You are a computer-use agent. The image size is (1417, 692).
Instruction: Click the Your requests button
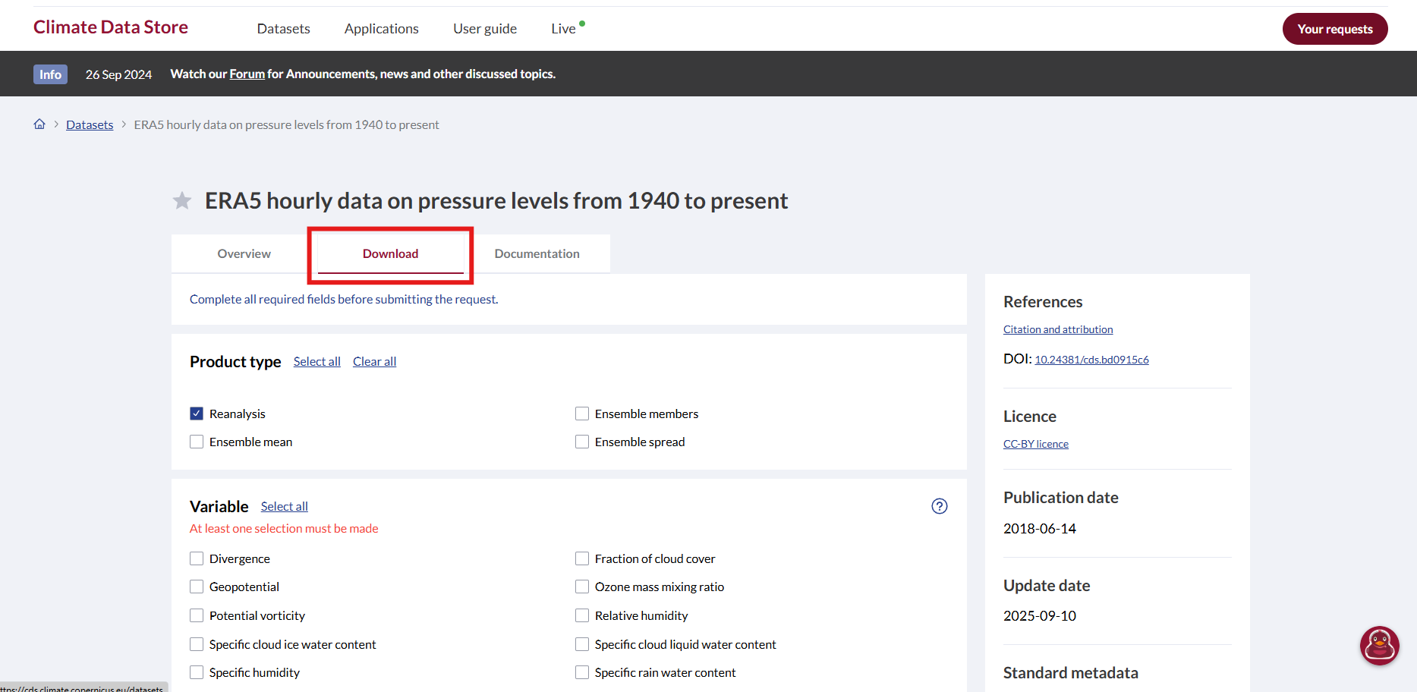coord(1335,29)
